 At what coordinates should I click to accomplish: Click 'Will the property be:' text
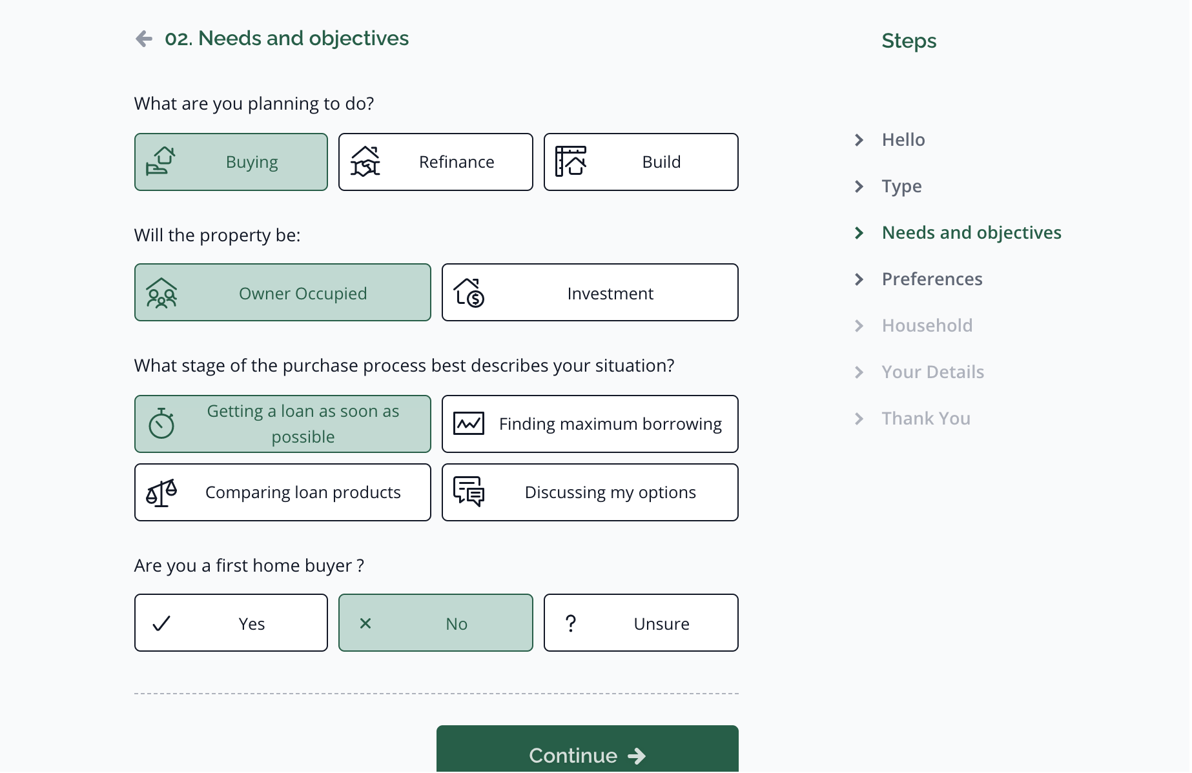(218, 236)
